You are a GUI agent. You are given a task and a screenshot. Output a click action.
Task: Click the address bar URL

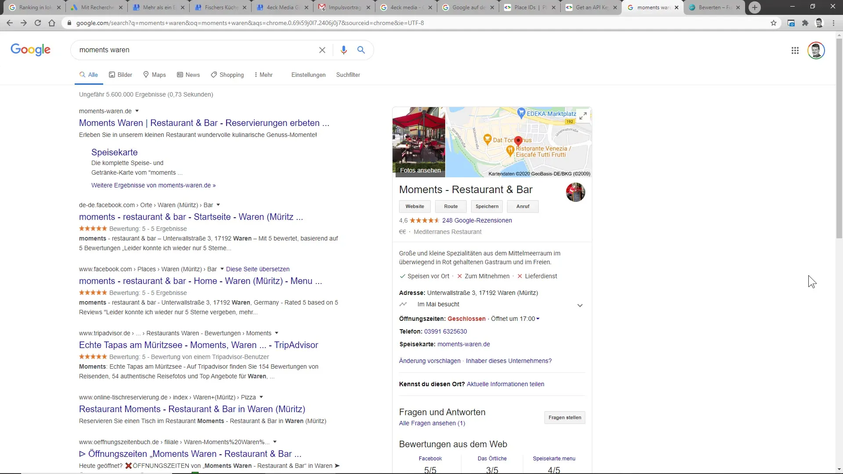point(250,23)
